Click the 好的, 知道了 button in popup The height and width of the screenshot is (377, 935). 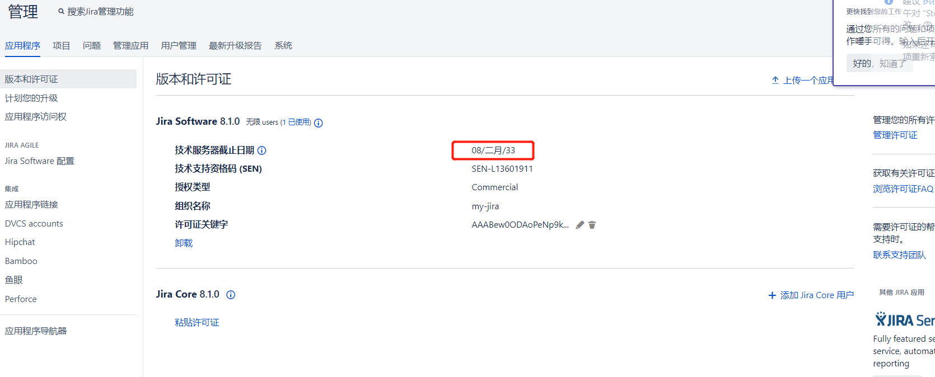coord(880,63)
